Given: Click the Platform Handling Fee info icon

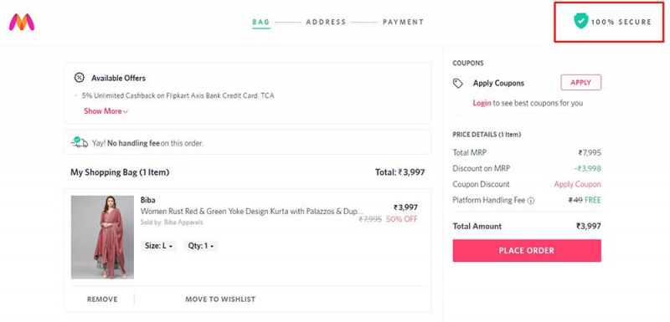Looking at the screenshot, I should pyautogui.click(x=531, y=201).
